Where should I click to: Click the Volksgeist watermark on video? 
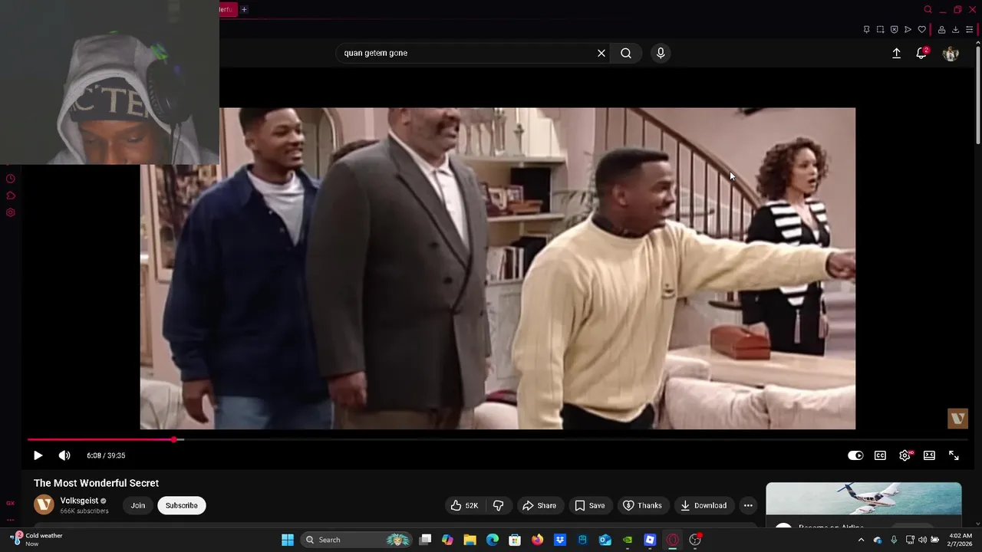tap(957, 418)
